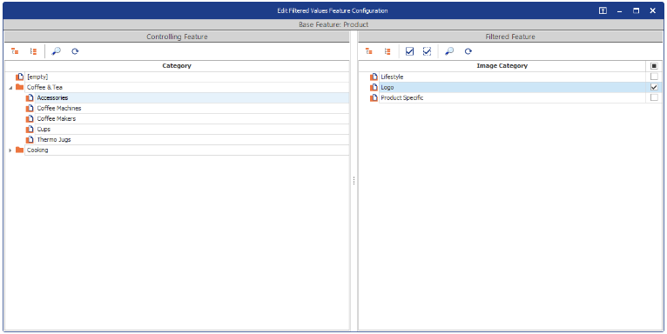This screenshot has width=667, height=334.
Task: Open search in Filtered Feature toolbar
Action: coord(449,51)
